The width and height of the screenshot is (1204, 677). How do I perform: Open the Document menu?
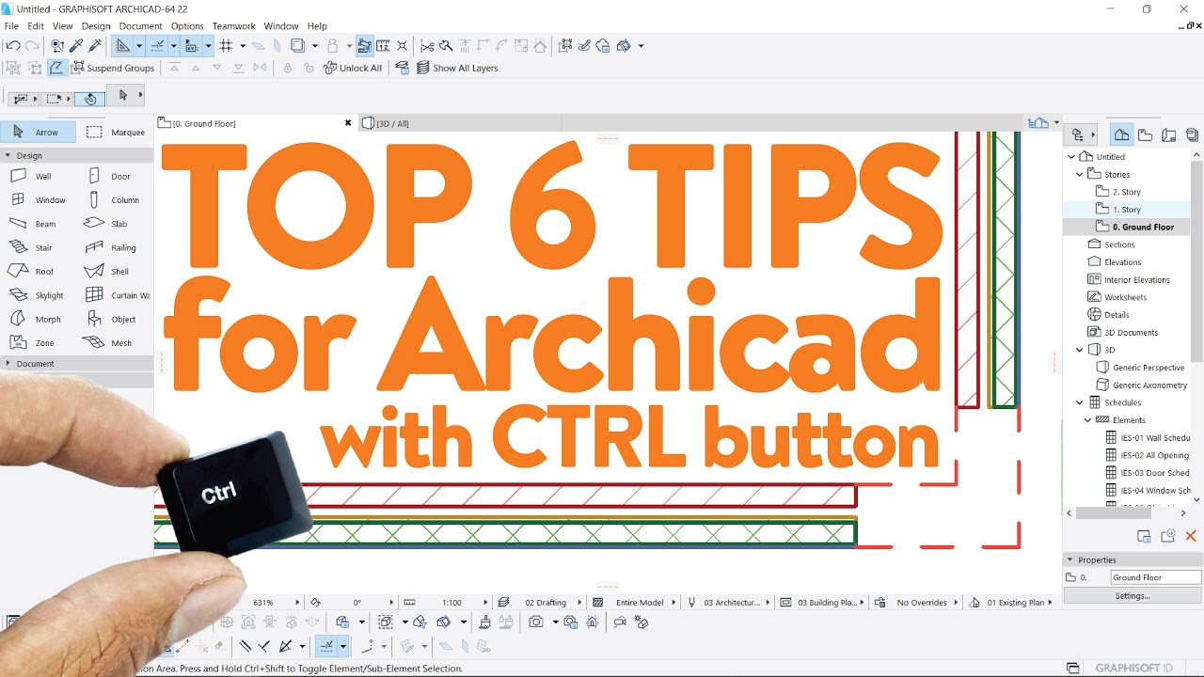click(x=141, y=26)
